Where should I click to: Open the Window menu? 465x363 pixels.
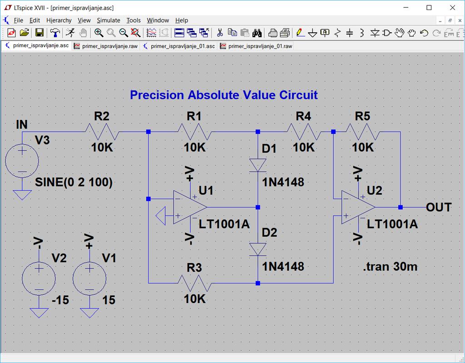click(x=158, y=20)
